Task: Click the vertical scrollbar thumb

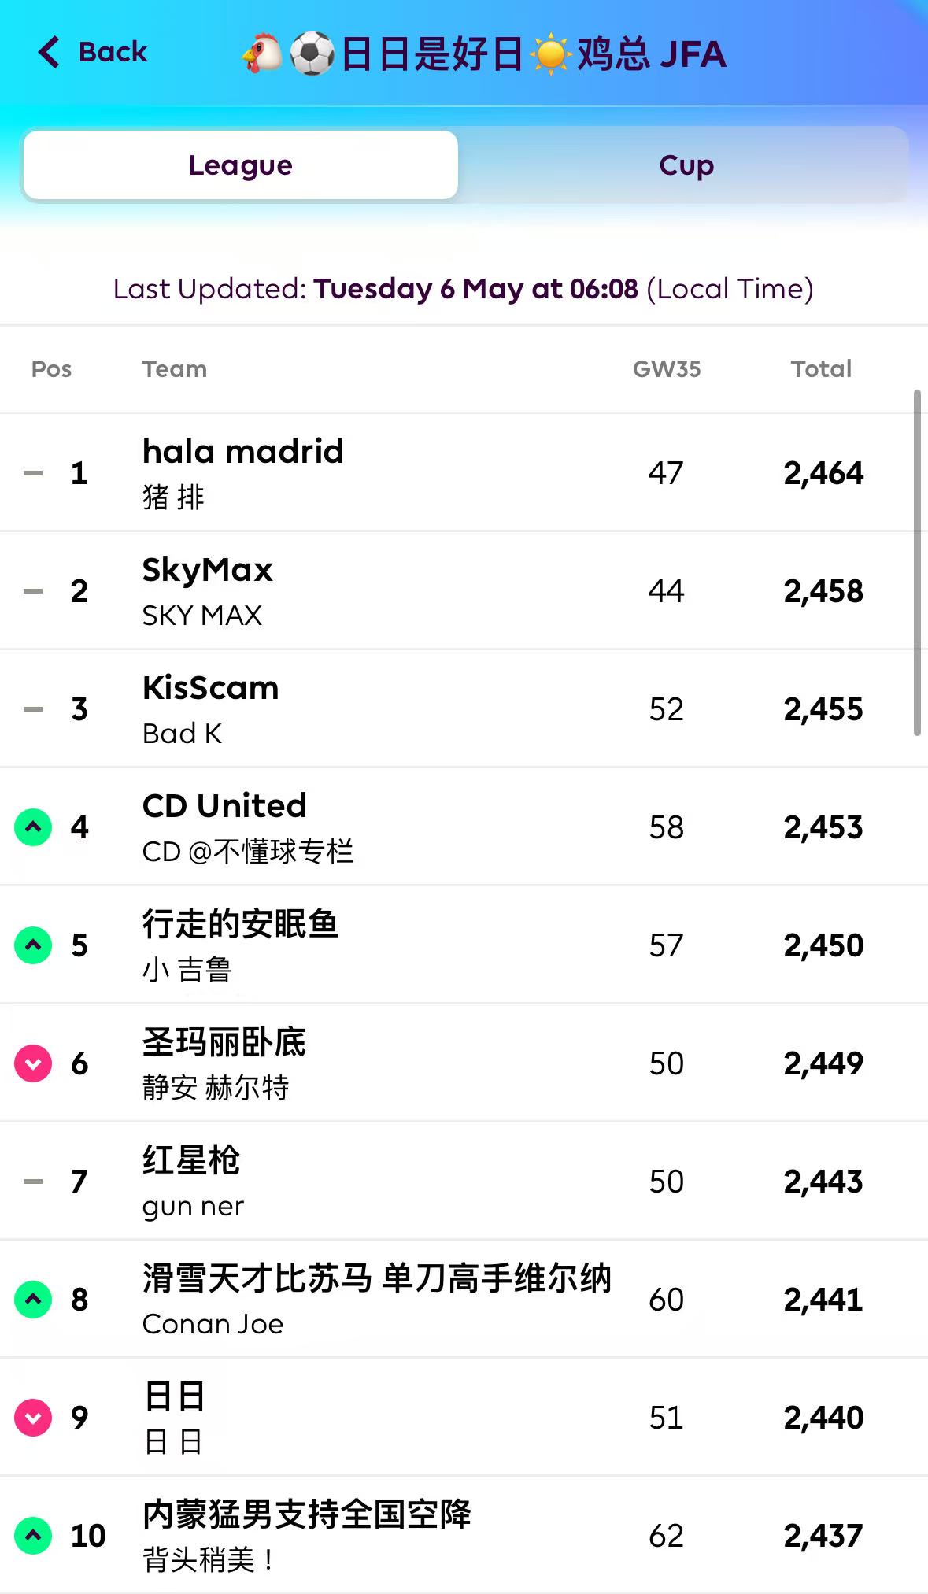Action: pyautogui.click(x=916, y=563)
